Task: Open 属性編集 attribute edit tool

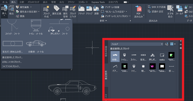Action: point(23,7)
